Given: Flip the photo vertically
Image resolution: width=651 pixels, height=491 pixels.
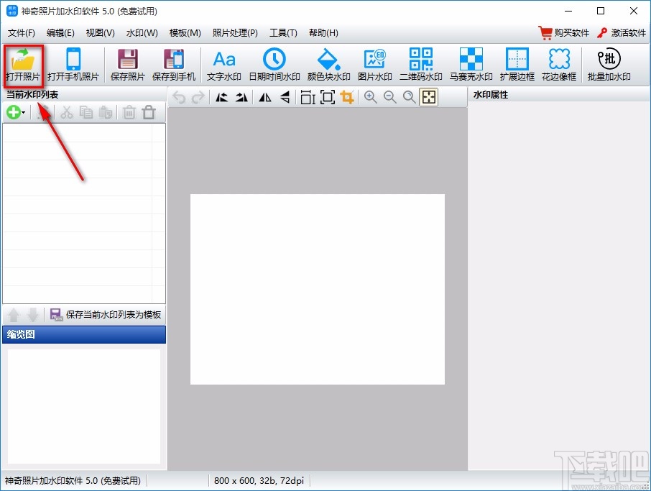Looking at the screenshot, I should click(x=285, y=97).
